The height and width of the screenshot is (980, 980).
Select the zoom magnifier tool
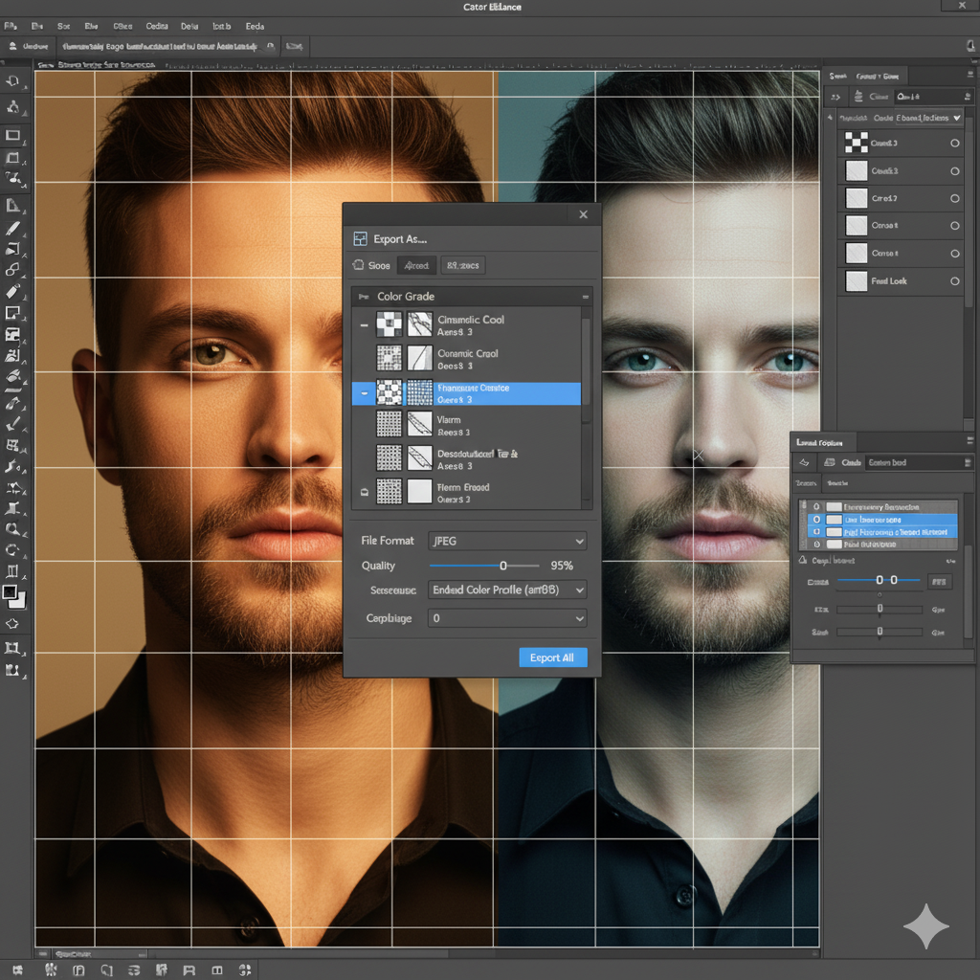click(x=13, y=528)
